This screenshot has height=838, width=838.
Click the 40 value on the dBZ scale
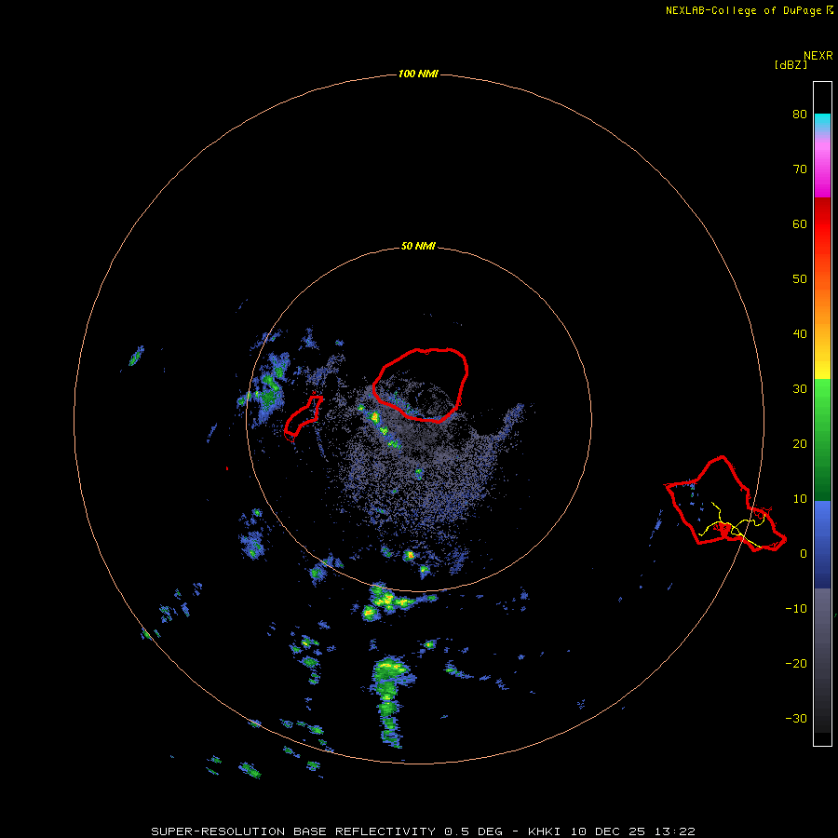pyautogui.click(x=800, y=334)
